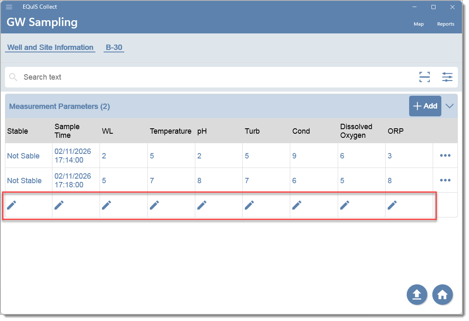Open the B-30 breadcrumb link

pos(114,47)
